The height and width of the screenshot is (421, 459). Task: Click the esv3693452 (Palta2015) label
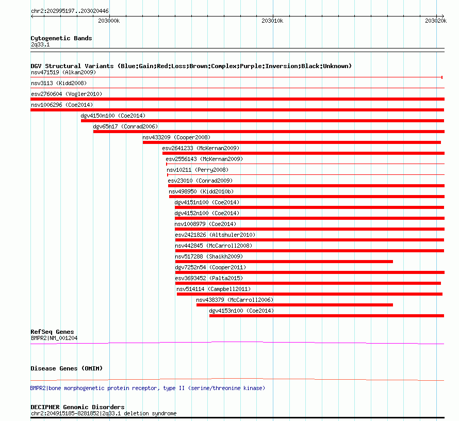(209, 278)
